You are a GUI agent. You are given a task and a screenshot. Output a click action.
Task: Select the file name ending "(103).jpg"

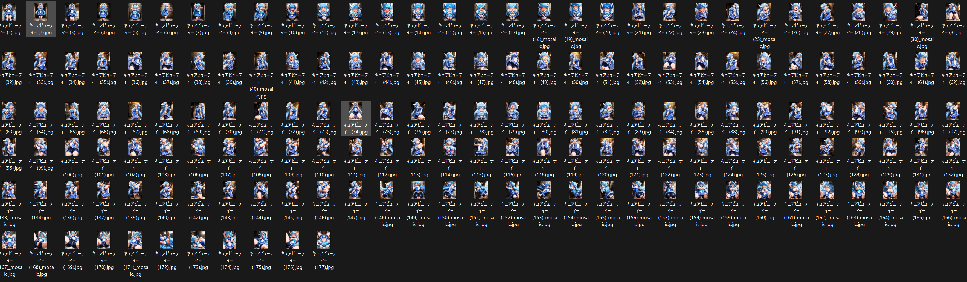coord(167,168)
